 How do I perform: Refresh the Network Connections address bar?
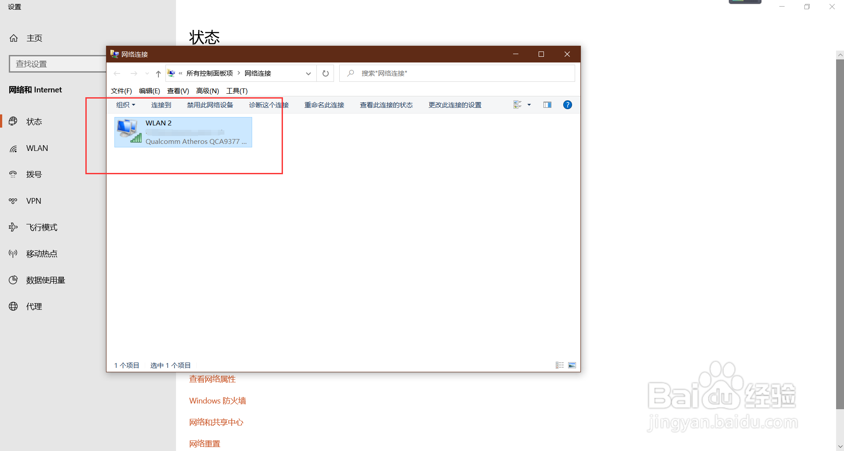(x=326, y=73)
